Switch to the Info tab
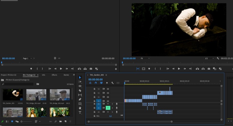 pos(43,75)
